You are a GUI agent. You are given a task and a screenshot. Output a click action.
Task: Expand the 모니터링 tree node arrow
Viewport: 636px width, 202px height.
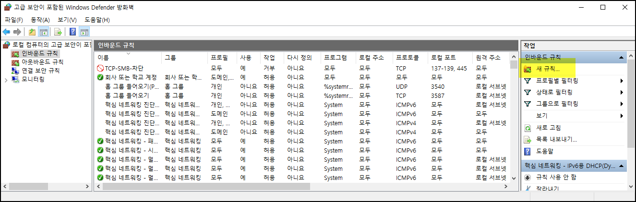click(6, 79)
